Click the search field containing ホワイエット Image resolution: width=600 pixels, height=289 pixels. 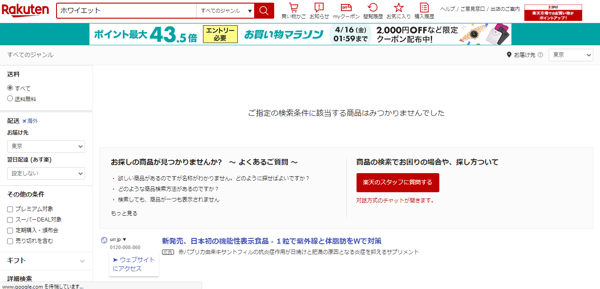pos(126,11)
